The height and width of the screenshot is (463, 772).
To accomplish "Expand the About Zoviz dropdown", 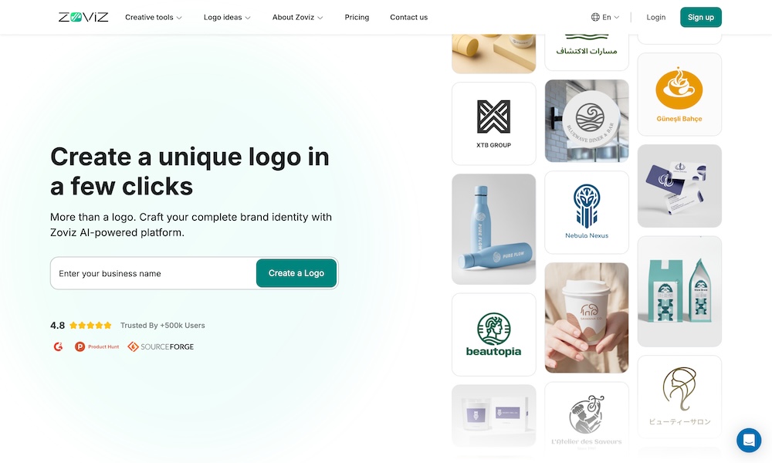I will [x=297, y=17].
